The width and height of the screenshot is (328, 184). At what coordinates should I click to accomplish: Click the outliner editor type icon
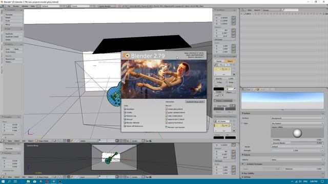(x=243, y=10)
